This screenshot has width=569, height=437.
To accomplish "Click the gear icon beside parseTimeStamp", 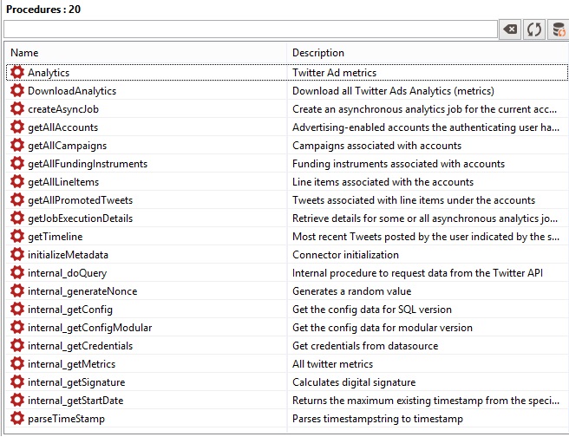I will click(x=17, y=419).
